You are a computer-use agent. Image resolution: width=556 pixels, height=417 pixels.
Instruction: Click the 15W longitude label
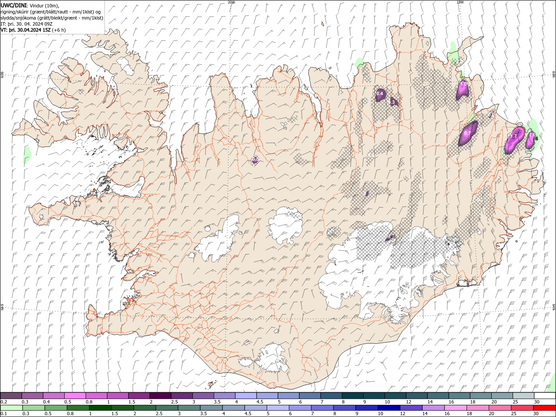click(x=460, y=2)
